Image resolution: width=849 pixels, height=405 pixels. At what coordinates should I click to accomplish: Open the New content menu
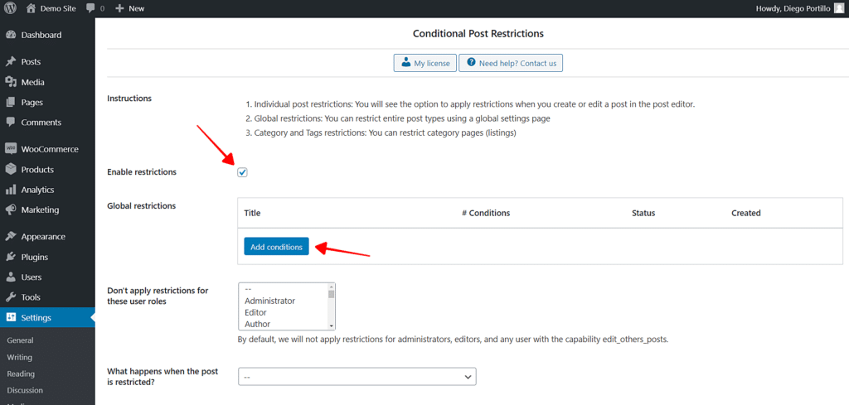(x=129, y=8)
